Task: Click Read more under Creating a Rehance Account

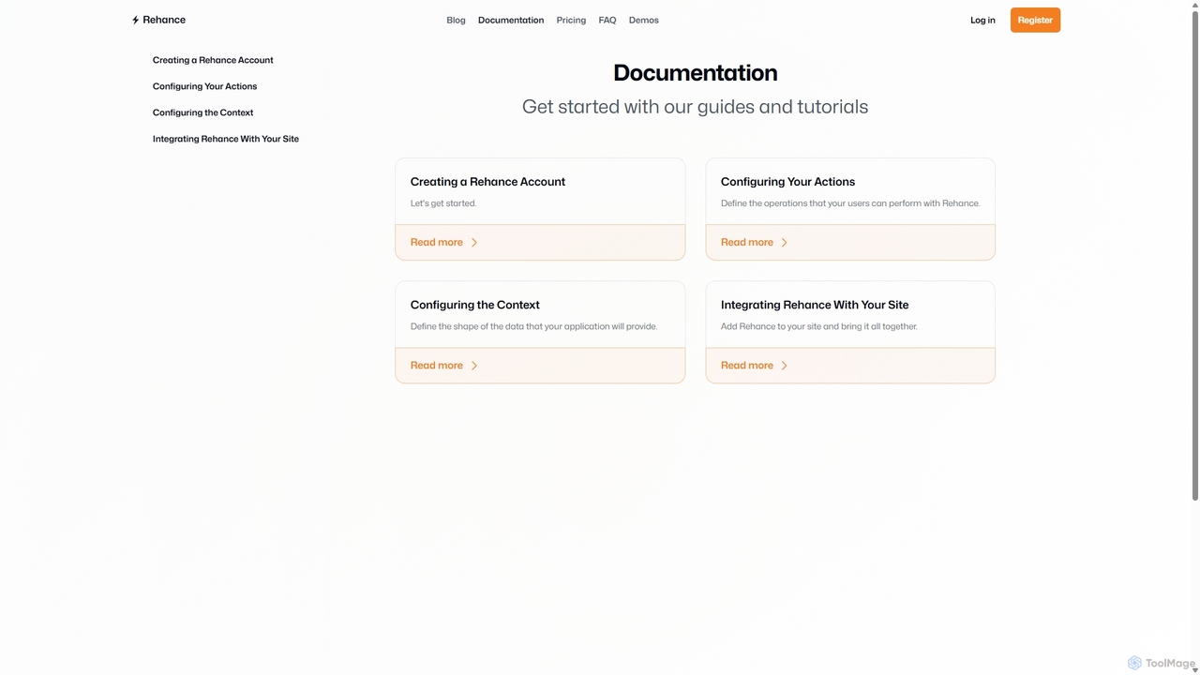Action: [x=437, y=243]
